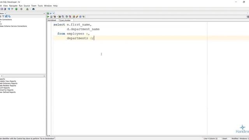The width and height of the screenshot is (249, 140).
Task: Select the Oracle Connections tree node
Action: click(6, 19)
